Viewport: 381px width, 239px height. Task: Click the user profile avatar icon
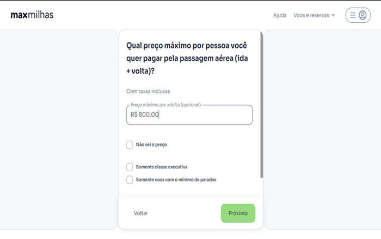click(x=362, y=15)
